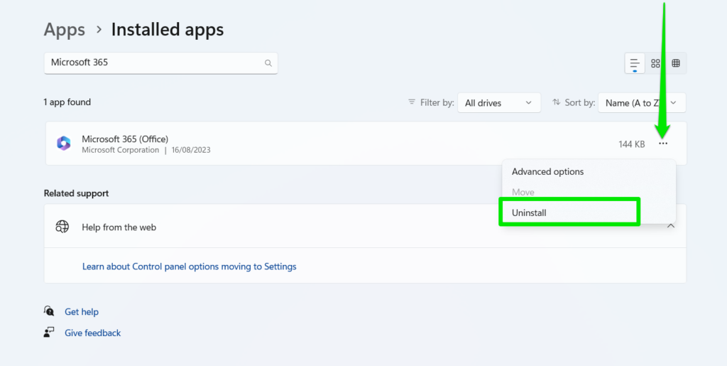Collapse the Help from the web section

671,226
